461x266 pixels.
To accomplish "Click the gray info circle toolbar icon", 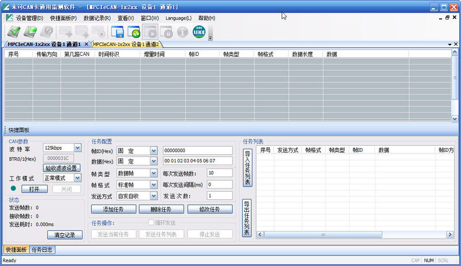I will [183, 32].
